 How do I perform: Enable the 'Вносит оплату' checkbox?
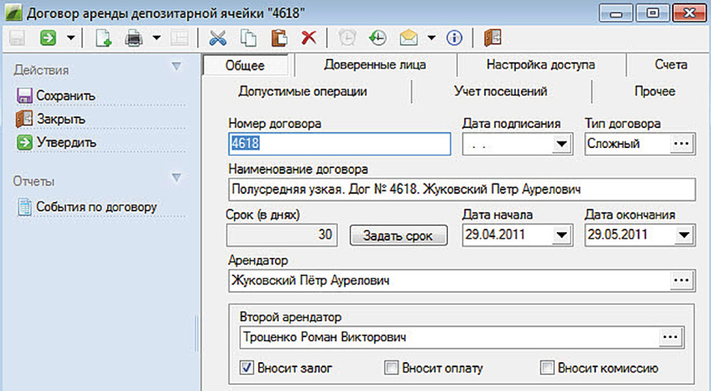(391, 369)
